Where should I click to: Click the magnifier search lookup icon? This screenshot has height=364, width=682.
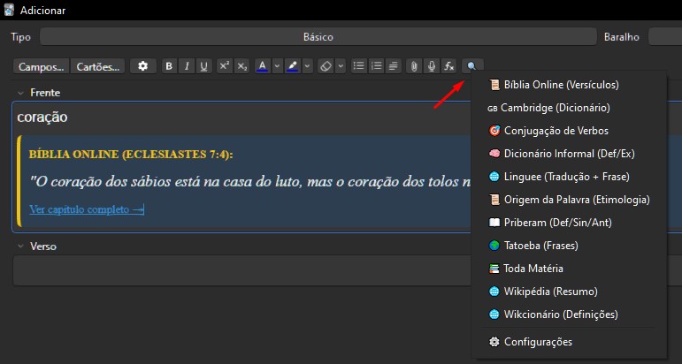pos(472,66)
